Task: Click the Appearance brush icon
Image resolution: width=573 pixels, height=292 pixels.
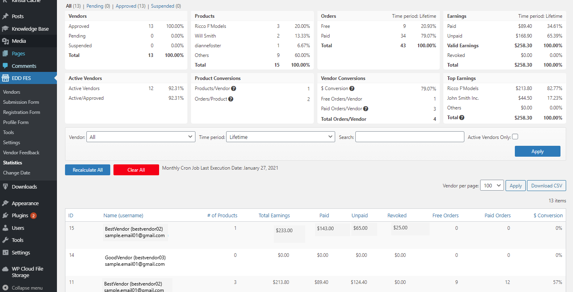Action: [x=6, y=204]
